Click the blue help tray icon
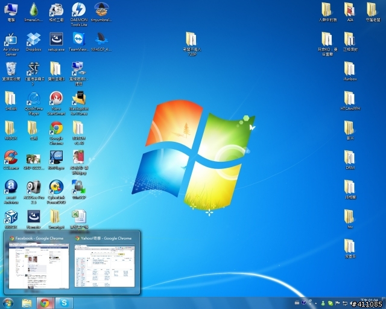386x309 pixels. [304, 302]
